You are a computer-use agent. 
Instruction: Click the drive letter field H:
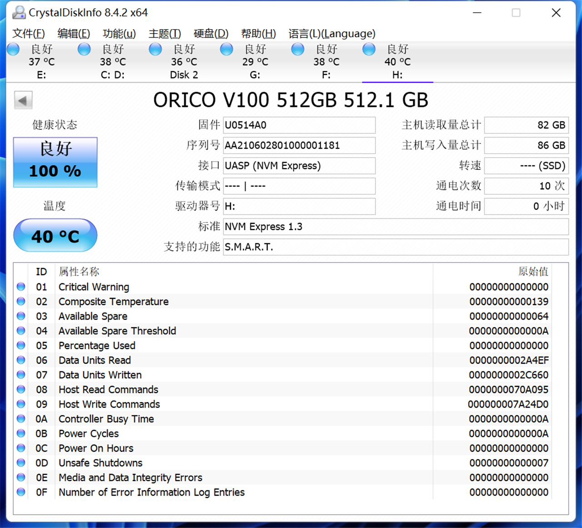click(x=299, y=206)
